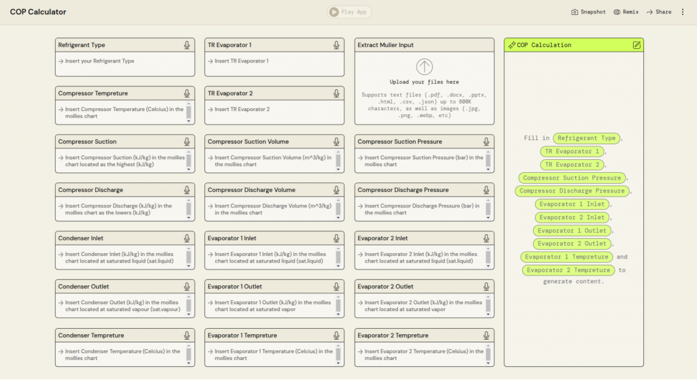Click microphone icon on Condenser Temperature card

tap(187, 336)
